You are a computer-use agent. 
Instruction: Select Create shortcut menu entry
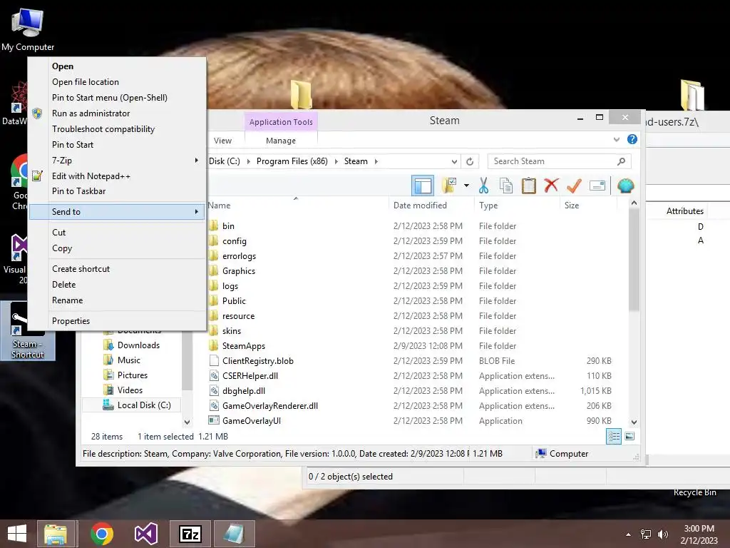coord(118,269)
